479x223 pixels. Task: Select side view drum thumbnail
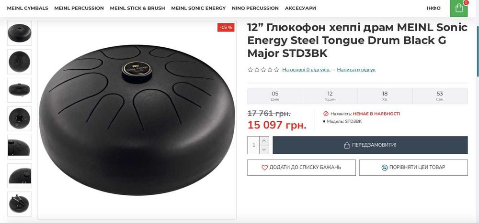click(20, 90)
